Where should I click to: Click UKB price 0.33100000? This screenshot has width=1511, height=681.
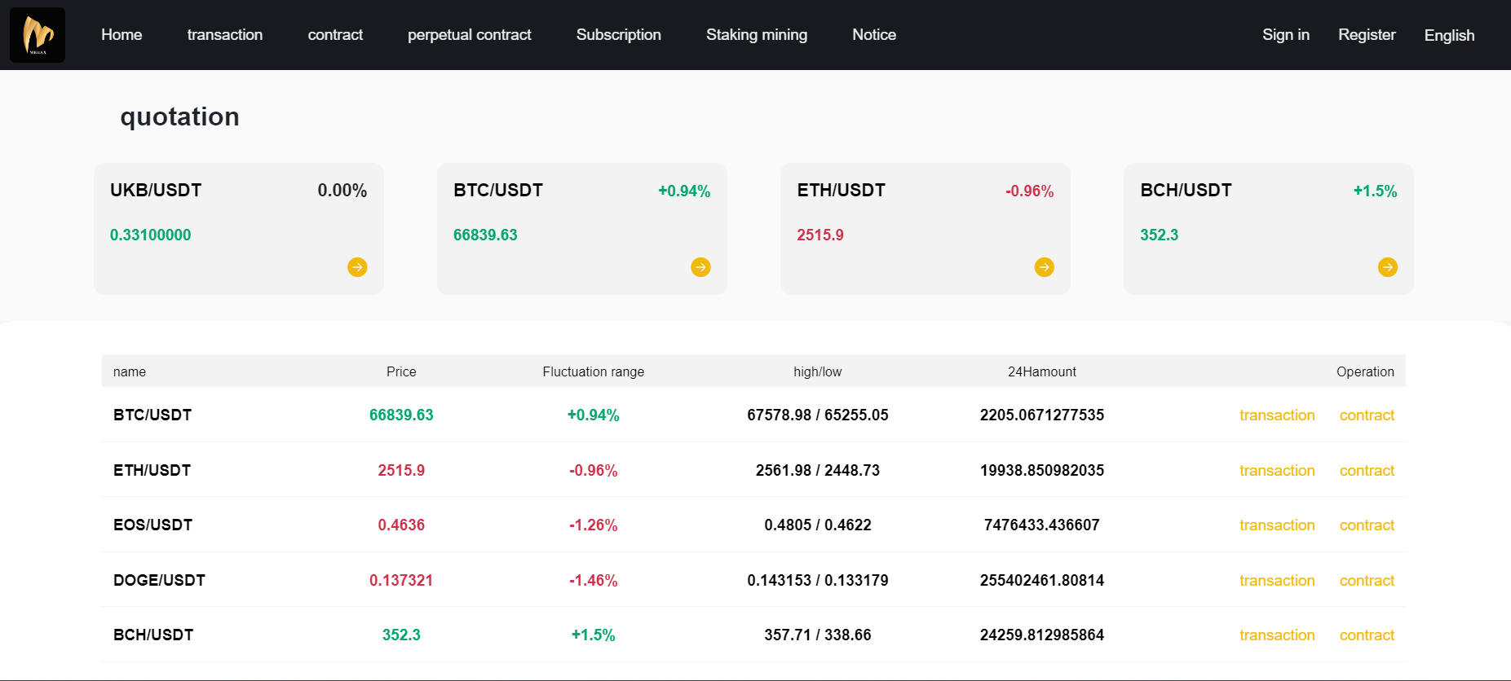pos(150,235)
